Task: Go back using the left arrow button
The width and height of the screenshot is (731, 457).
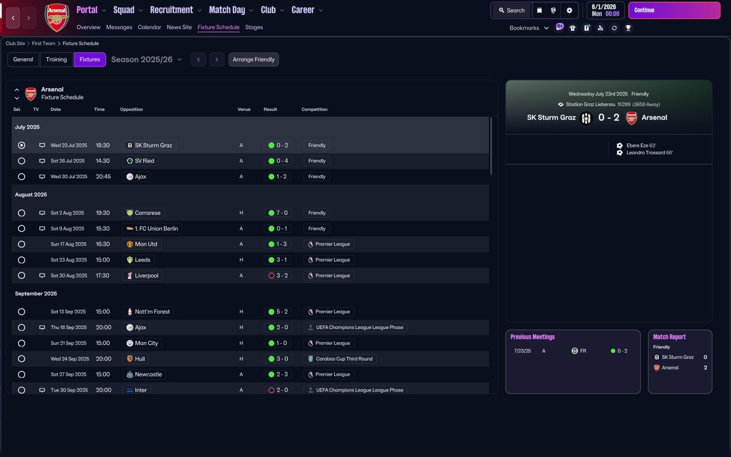Action: [x=13, y=18]
